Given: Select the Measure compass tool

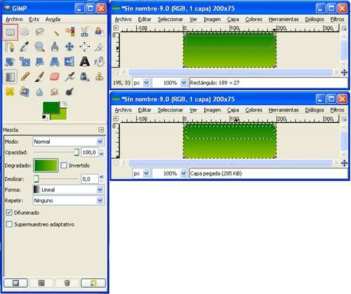Looking at the screenshot, I should click(55, 47).
